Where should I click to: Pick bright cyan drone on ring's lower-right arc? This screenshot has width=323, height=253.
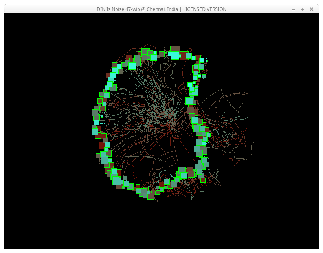point(184,175)
